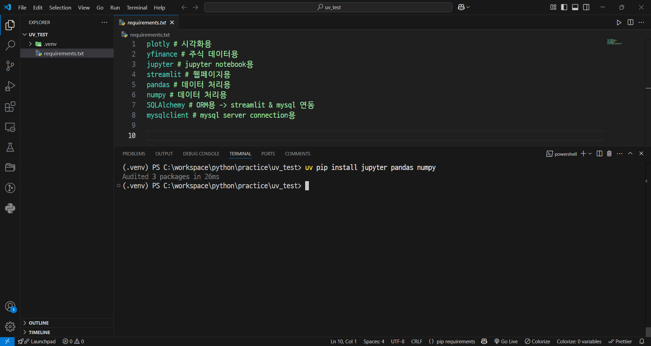Image resolution: width=651 pixels, height=346 pixels.
Task: Go forward with the navigation arrow
Action: [195, 7]
